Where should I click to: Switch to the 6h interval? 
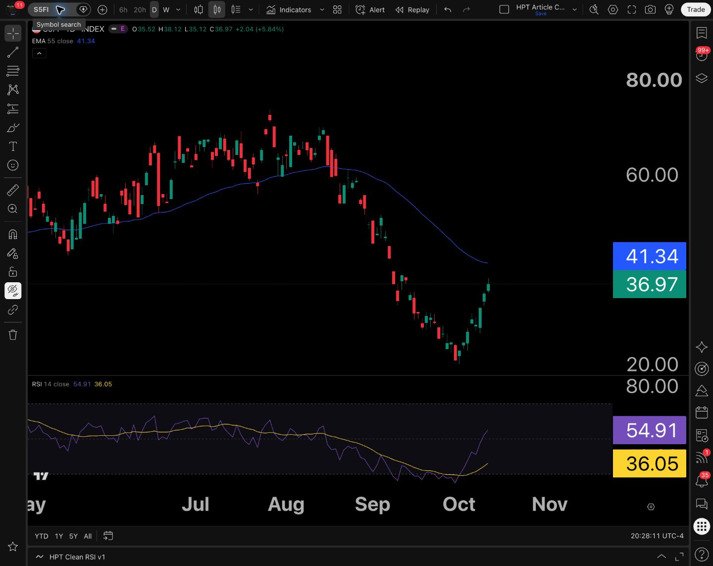[x=123, y=9]
